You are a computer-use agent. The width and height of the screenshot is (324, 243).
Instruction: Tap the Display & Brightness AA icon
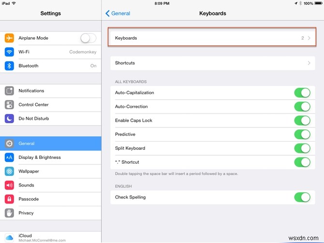(x=9, y=157)
